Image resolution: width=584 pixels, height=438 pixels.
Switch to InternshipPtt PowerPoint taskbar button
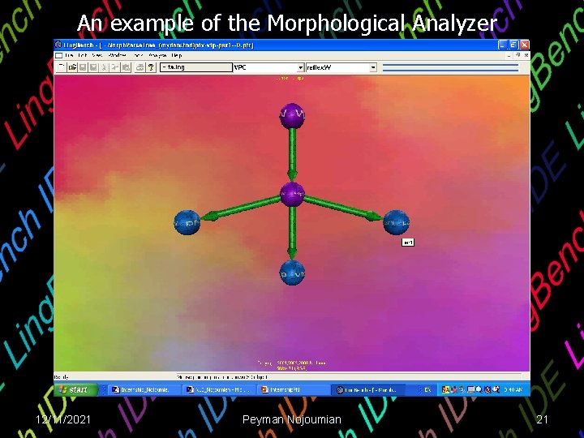[294, 389]
